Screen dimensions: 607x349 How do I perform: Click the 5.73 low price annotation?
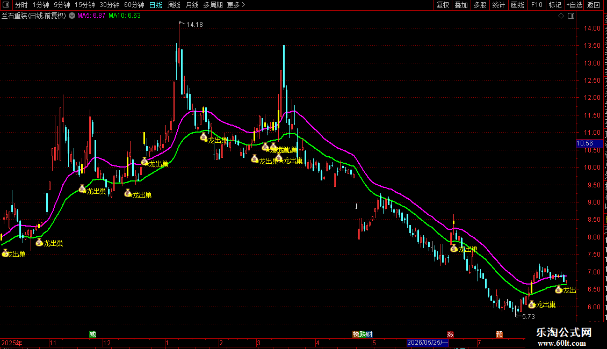coord(529,317)
